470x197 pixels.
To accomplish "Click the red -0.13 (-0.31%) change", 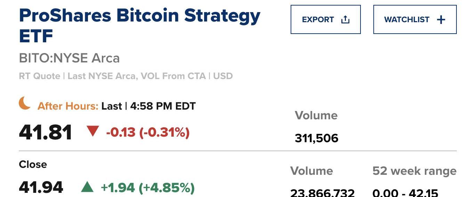I will pyautogui.click(x=148, y=132).
